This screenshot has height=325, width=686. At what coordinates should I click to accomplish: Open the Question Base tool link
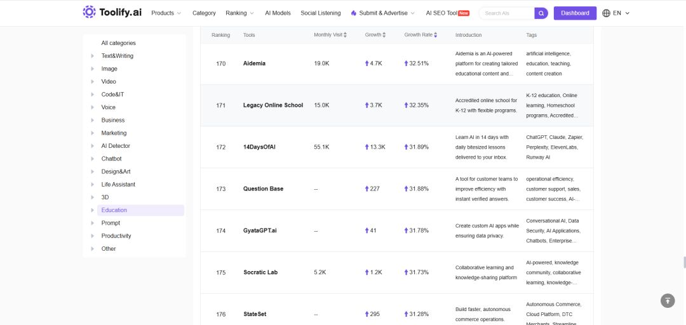click(x=264, y=189)
